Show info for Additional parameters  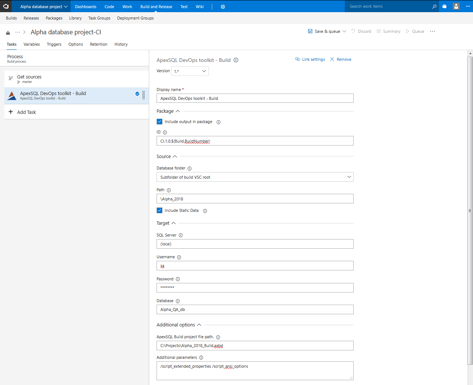click(x=201, y=357)
